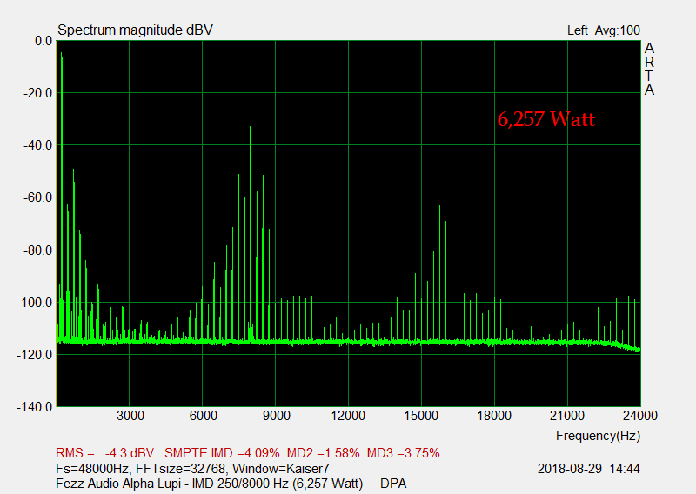The height and width of the screenshot is (494, 696).
Task: Click the 21000 frequency axis label
Action: 567,416
